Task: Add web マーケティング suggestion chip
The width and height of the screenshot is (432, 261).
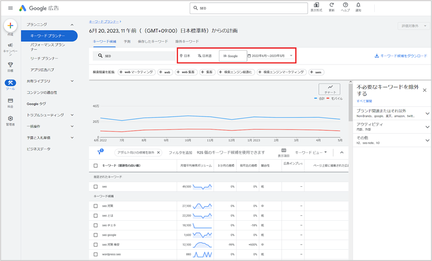Action: point(137,72)
